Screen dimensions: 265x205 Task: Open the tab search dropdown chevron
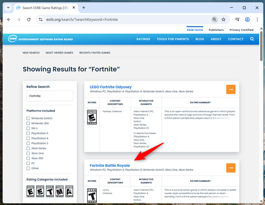[x=8, y=8]
